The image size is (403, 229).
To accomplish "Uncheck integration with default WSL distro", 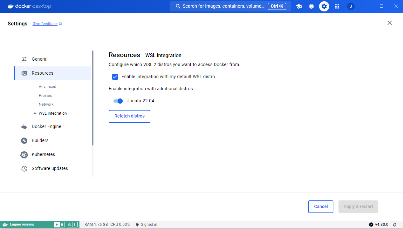I will [115, 77].
